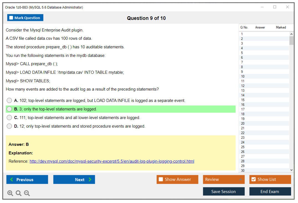This screenshot has height=203, width=298.
Task: Click the scroll-down arrow on question list
Action: coord(291,170)
